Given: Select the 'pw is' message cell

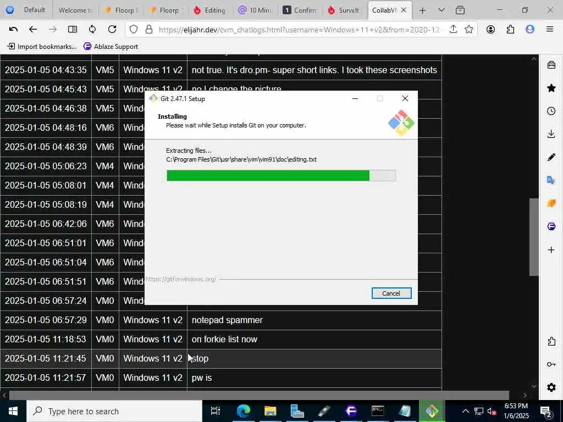Looking at the screenshot, I should point(314,378).
